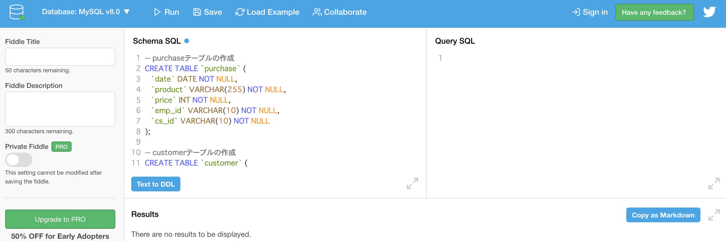The image size is (726, 241).
Task: Click the 50% OFF for Early Adopters text
Action: click(x=60, y=236)
